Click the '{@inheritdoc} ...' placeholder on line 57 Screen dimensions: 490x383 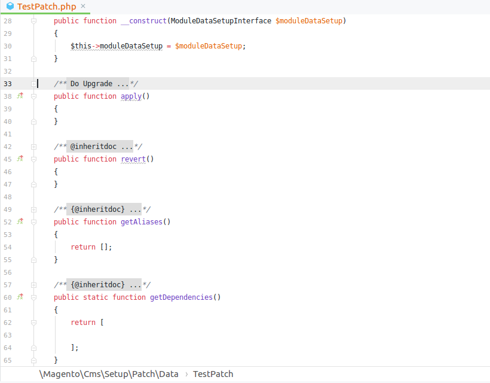click(104, 285)
